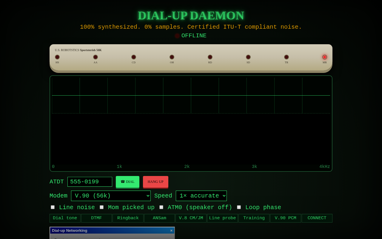Select the CONNECT phase
382x239 pixels.
click(x=317, y=218)
